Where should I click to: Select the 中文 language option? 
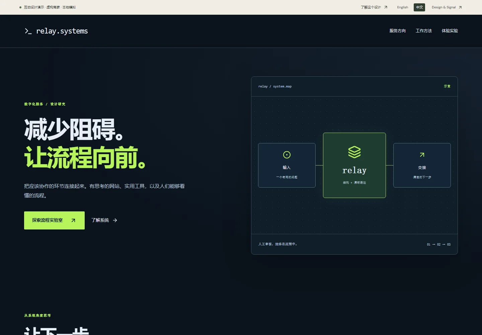pyautogui.click(x=419, y=7)
